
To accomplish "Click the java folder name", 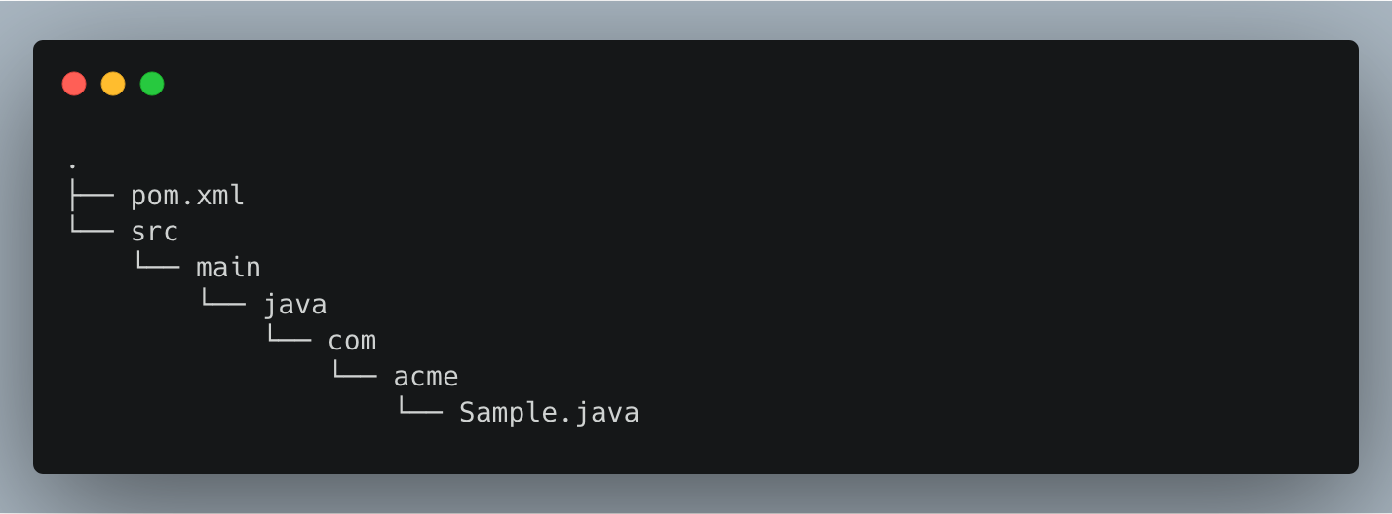I will pyautogui.click(x=294, y=305).
